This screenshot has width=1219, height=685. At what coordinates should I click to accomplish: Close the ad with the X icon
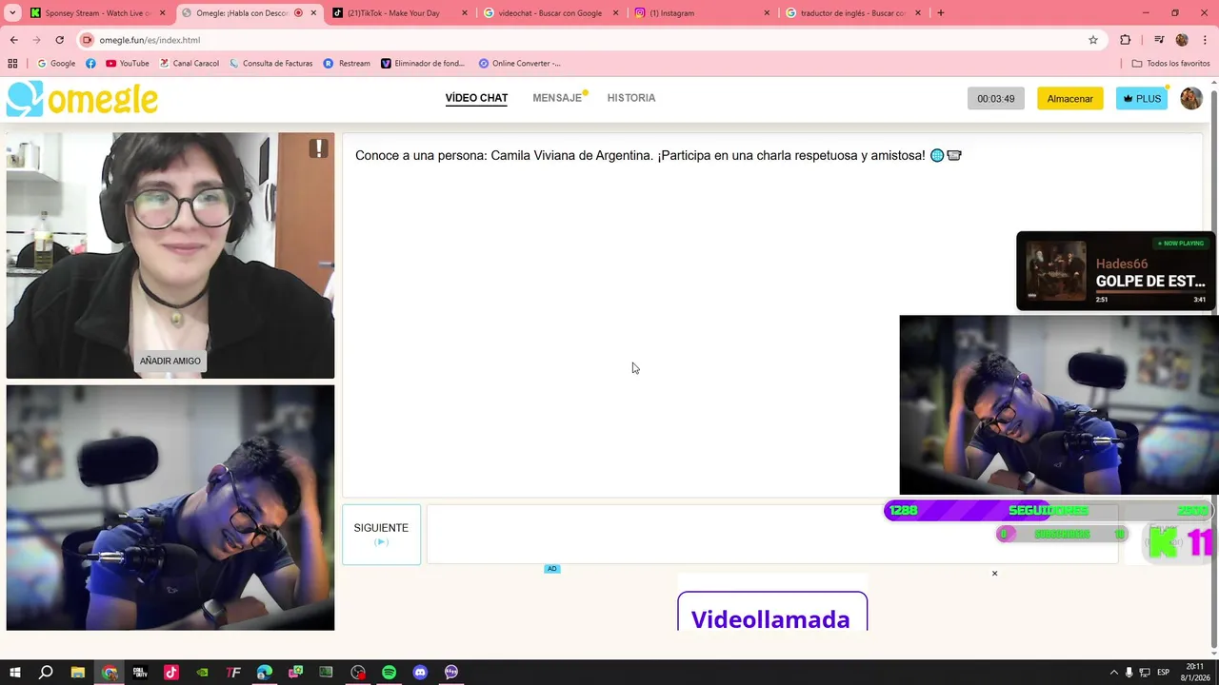(x=994, y=574)
